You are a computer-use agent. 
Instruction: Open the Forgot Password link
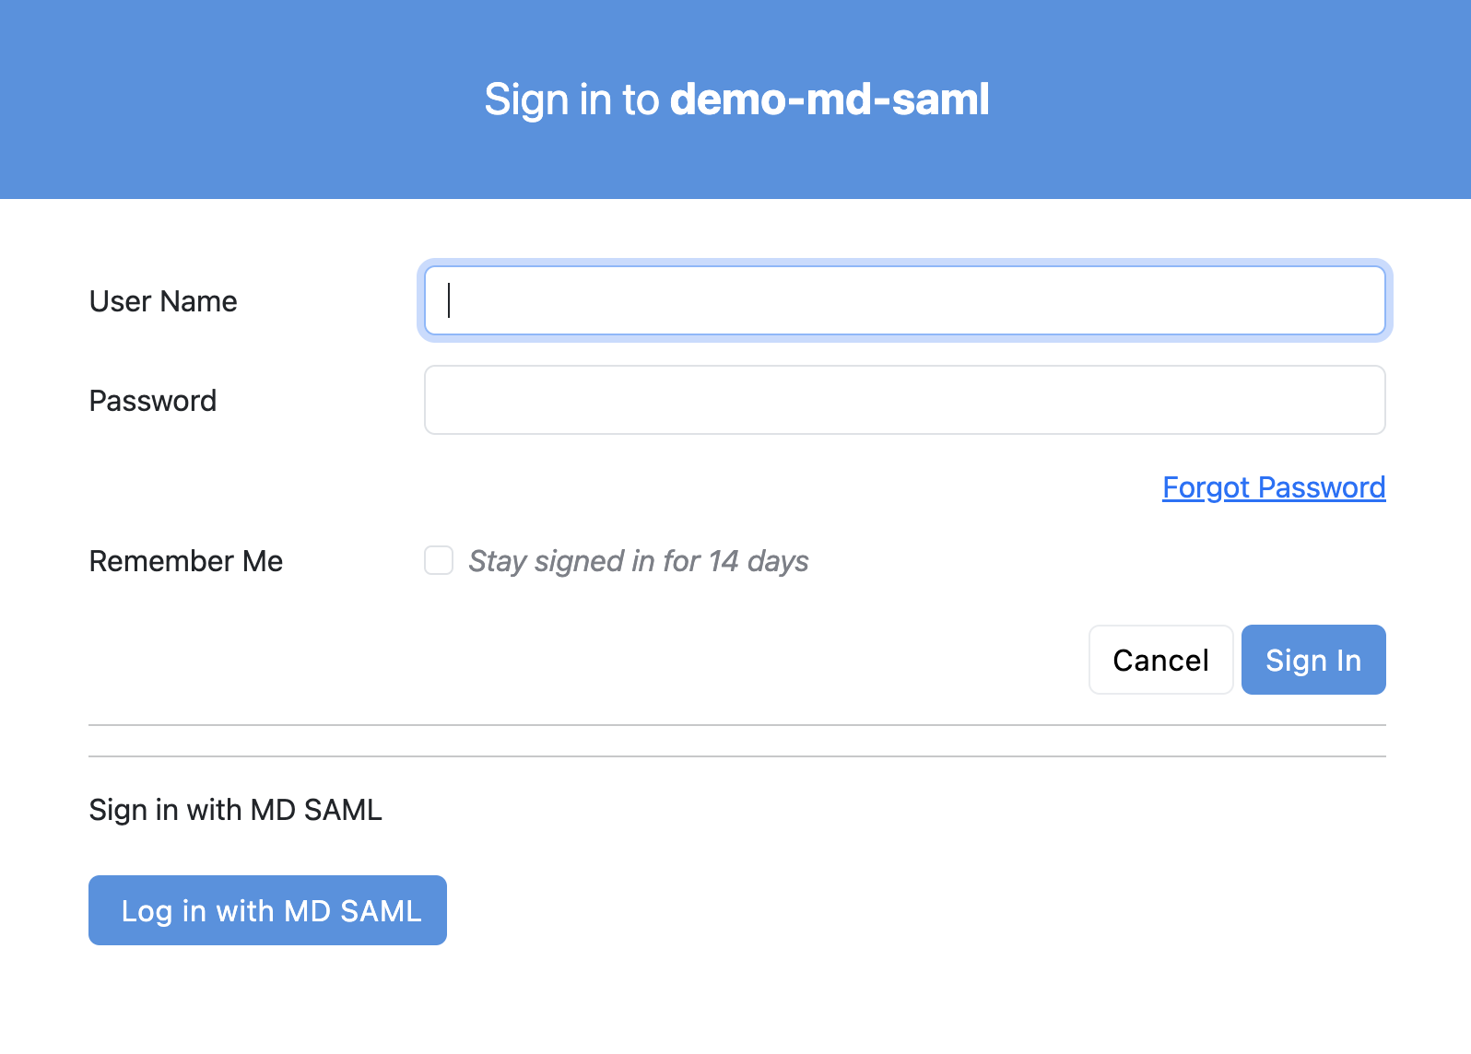[x=1273, y=487]
